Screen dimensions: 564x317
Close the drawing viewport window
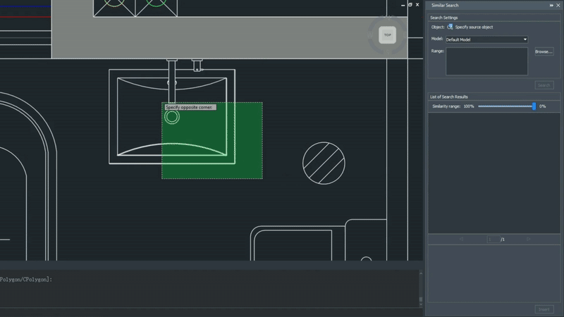tap(417, 4)
